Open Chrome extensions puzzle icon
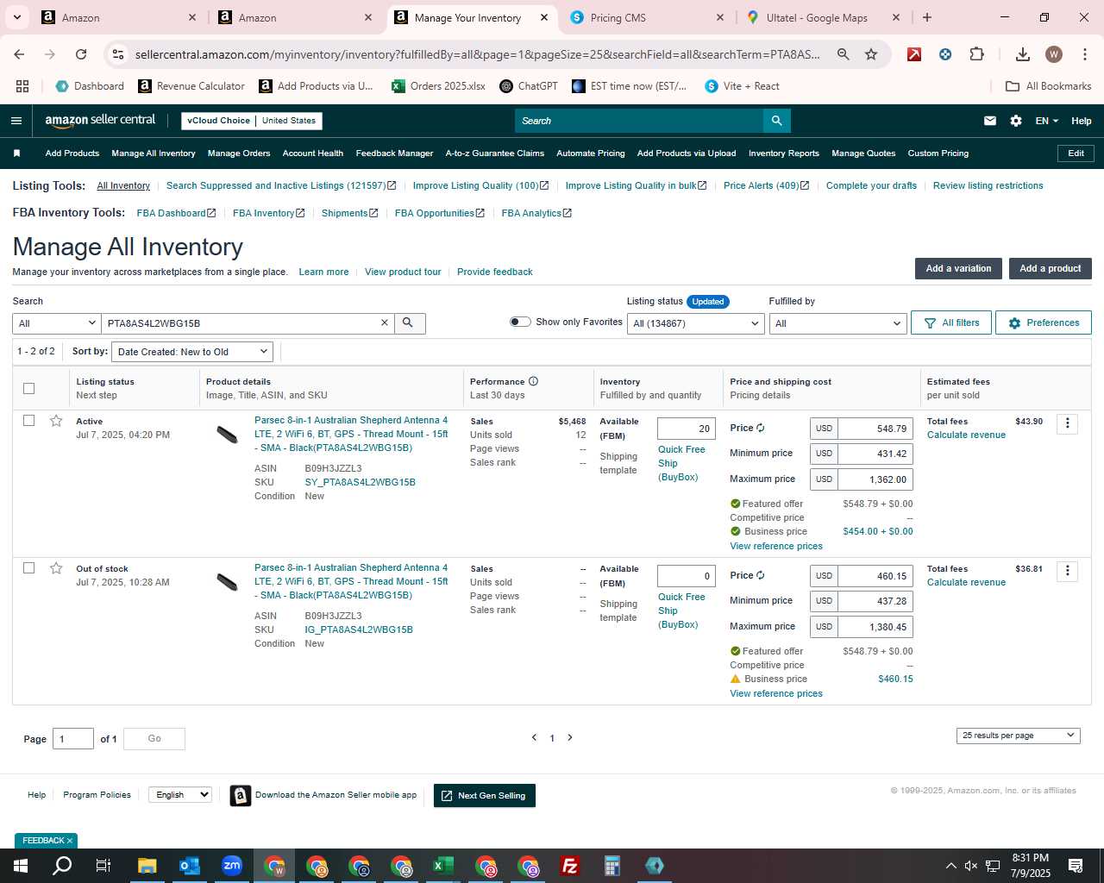The width and height of the screenshot is (1104, 883). [976, 54]
